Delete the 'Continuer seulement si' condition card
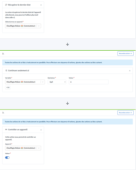Viewport: 136px width, 170px height. (130, 71)
